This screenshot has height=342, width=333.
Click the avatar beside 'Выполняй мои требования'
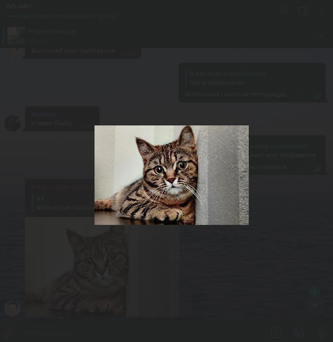pyautogui.click(x=14, y=53)
